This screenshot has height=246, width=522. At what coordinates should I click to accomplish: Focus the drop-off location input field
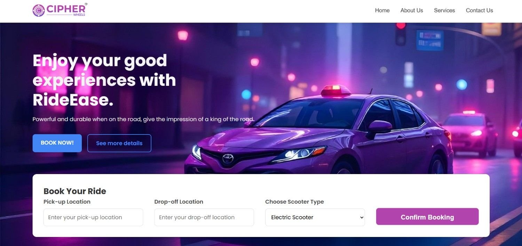pyautogui.click(x=204, y=218)
